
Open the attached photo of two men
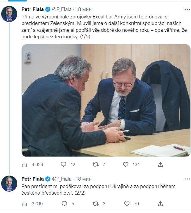pos(106,100)
